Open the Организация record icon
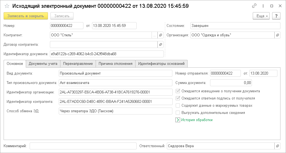This screenshot has height=153, width=286. [x=277, y=35]
